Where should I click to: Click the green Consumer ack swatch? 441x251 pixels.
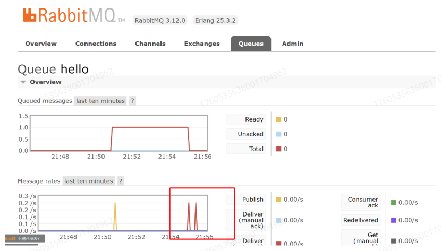(394, 202)
